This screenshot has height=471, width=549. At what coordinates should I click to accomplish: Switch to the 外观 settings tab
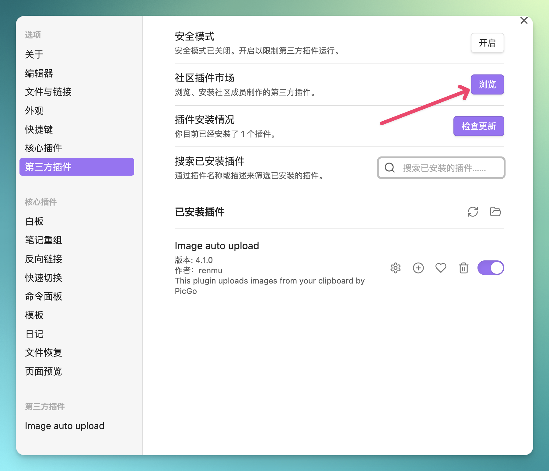tap(77, 111)
